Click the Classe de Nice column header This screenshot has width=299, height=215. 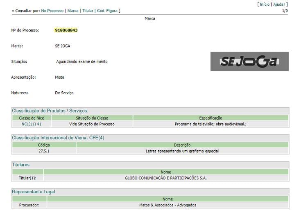pos(32,118)
